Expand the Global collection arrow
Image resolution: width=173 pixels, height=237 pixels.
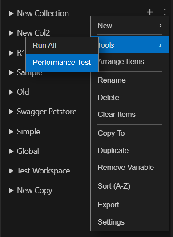(x=11, y=151)
